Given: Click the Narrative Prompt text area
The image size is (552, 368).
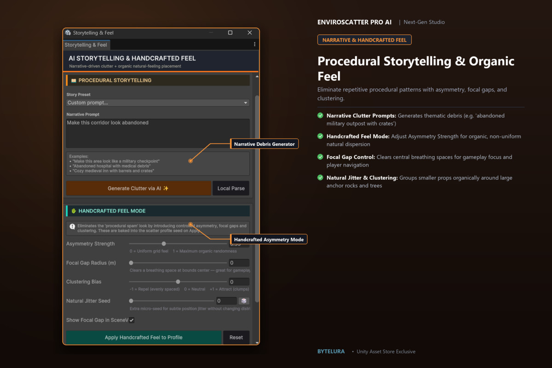Looking at the screenshot, I should tap(158, 133).
